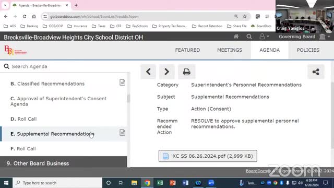Open the share icon button
The image size is (334, 188).
[x=316, y=72]
